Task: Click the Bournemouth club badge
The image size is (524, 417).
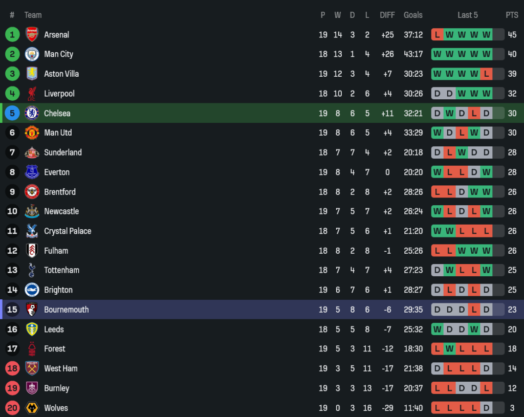Action: coord(32,310)
